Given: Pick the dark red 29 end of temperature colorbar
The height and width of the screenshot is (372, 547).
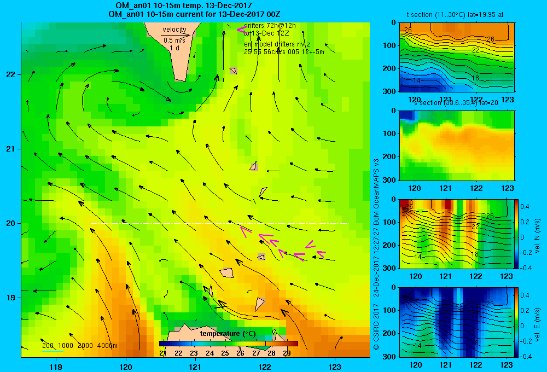Looking at the screenshot, I should tap(294, 344).
